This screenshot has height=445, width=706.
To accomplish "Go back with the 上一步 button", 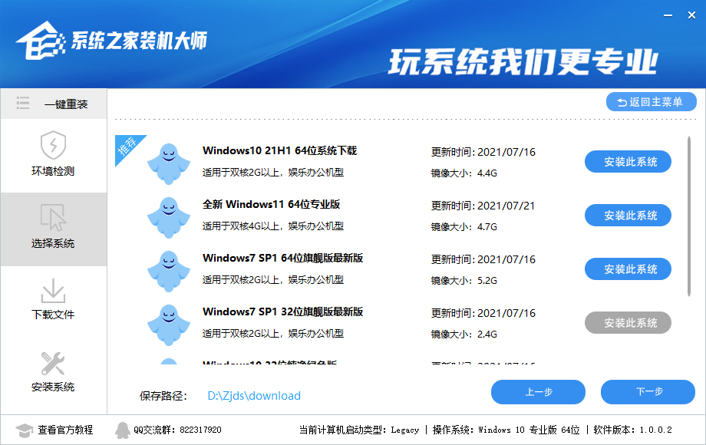I will [538, 392].
